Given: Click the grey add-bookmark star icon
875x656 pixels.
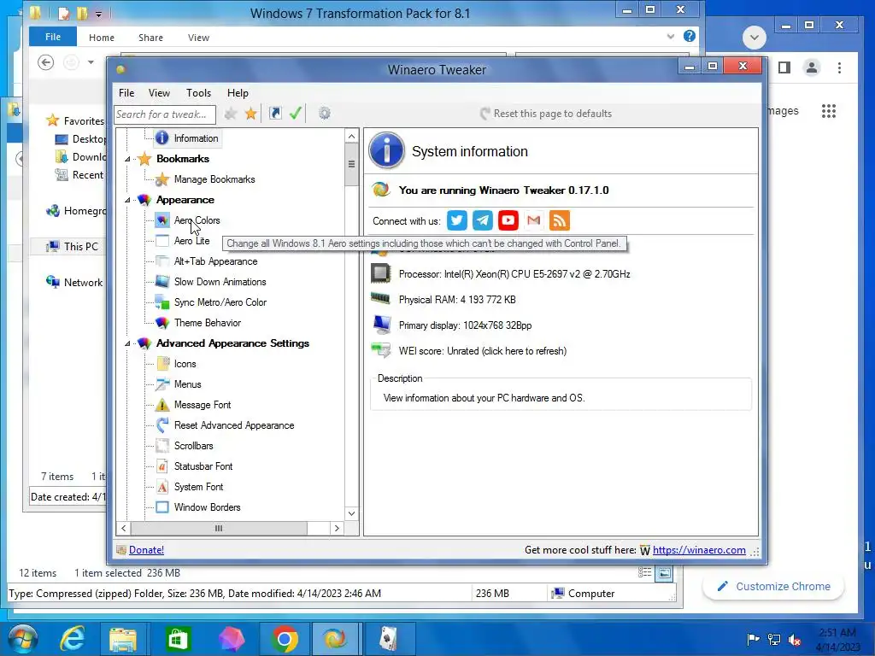Looking at the screenshot, I should click(x=230, y=114).
